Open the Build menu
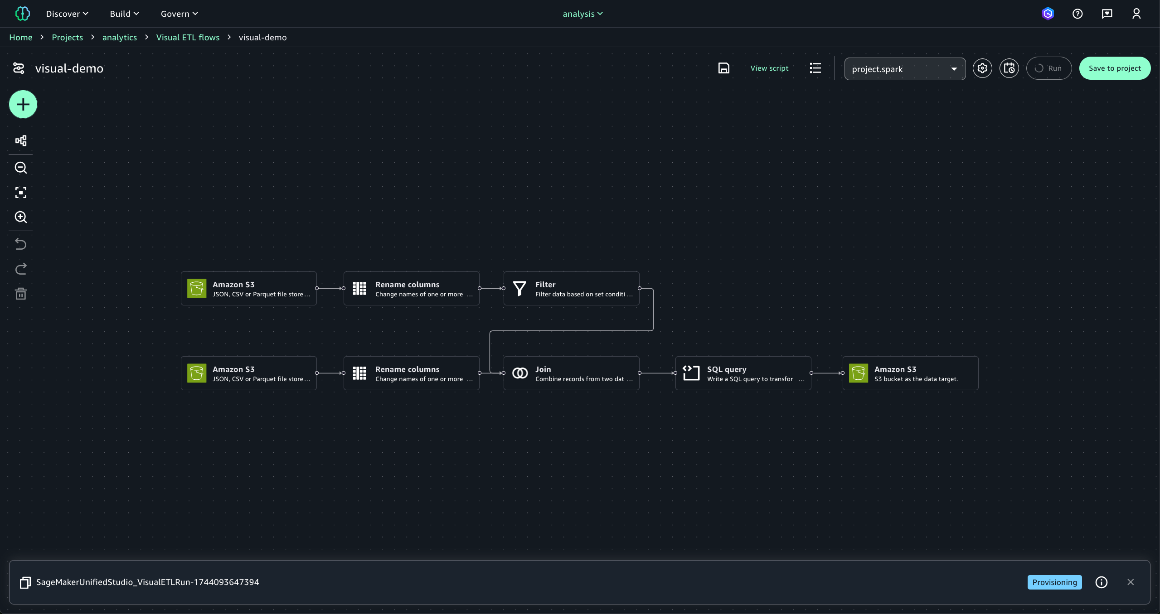Image resolution: width=1160 pixels, height=614 pixels. point(124,14)
